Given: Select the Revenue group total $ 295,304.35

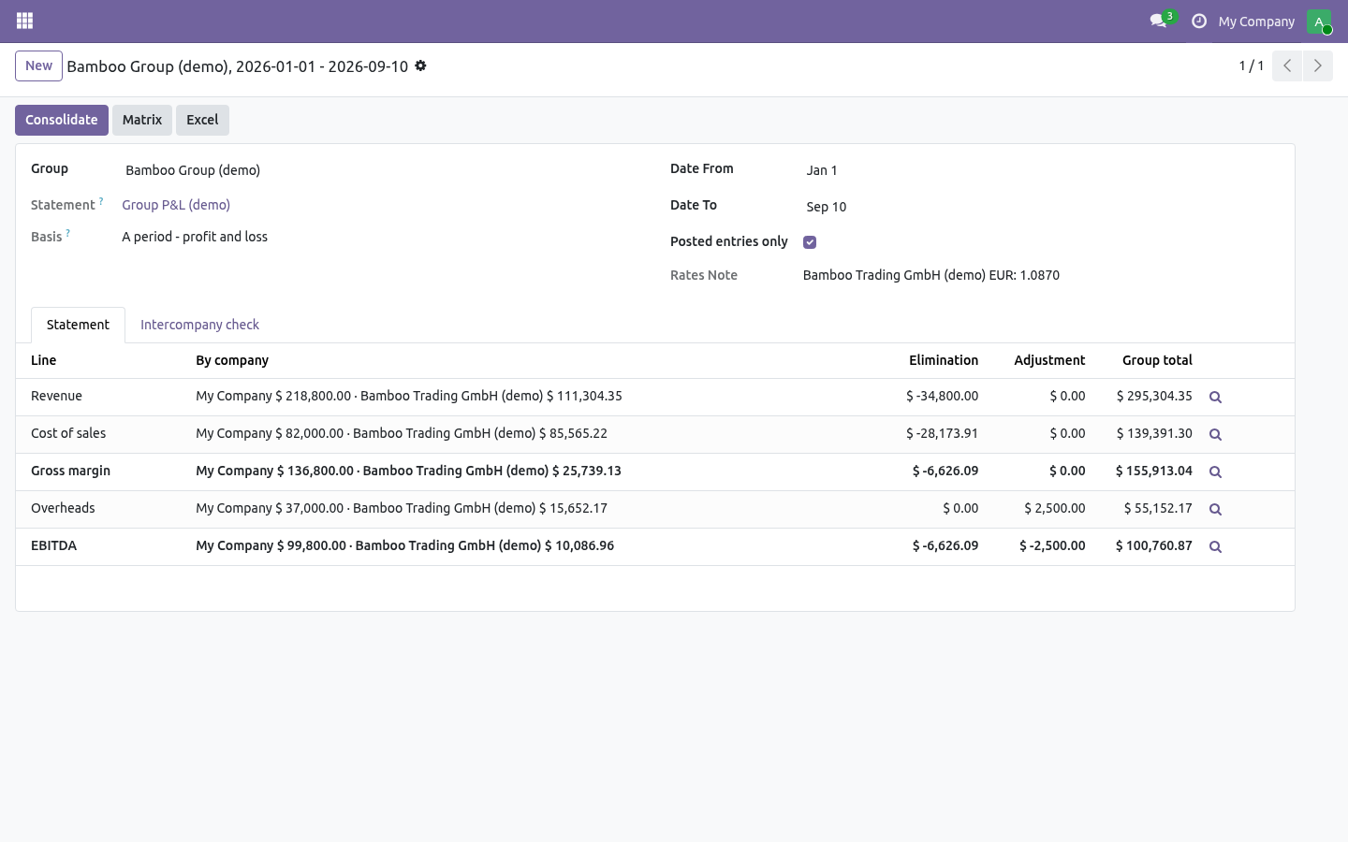Looking at the screenshot, I should click(x=1154, y=396).
